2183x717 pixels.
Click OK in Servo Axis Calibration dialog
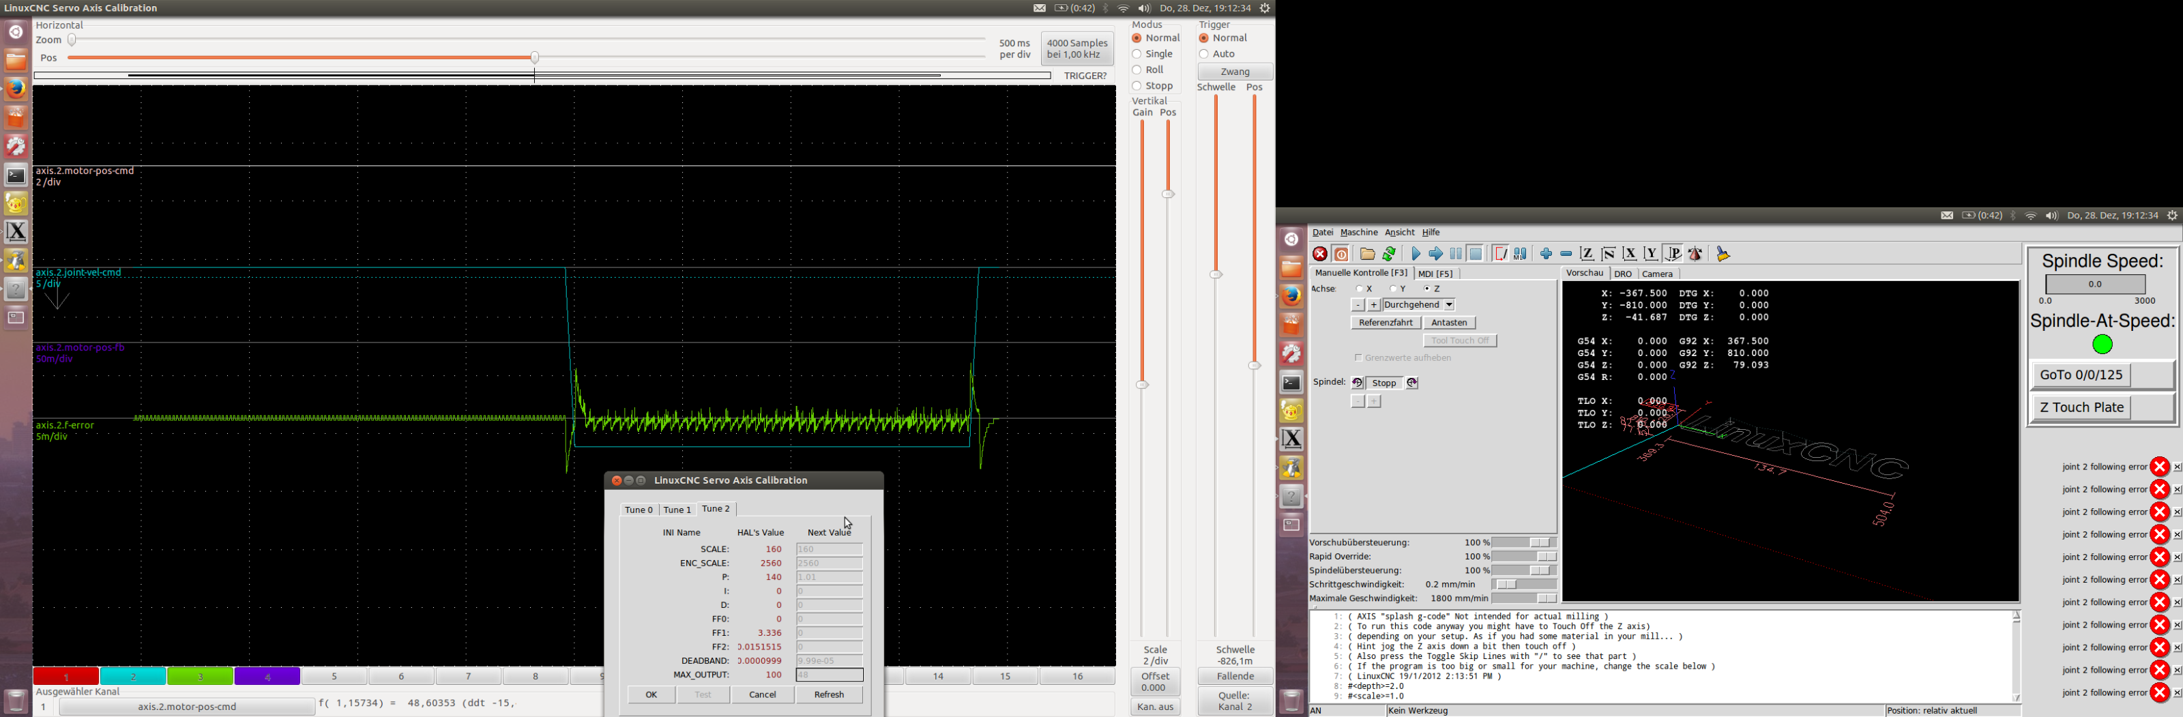(x=651, y=695)
